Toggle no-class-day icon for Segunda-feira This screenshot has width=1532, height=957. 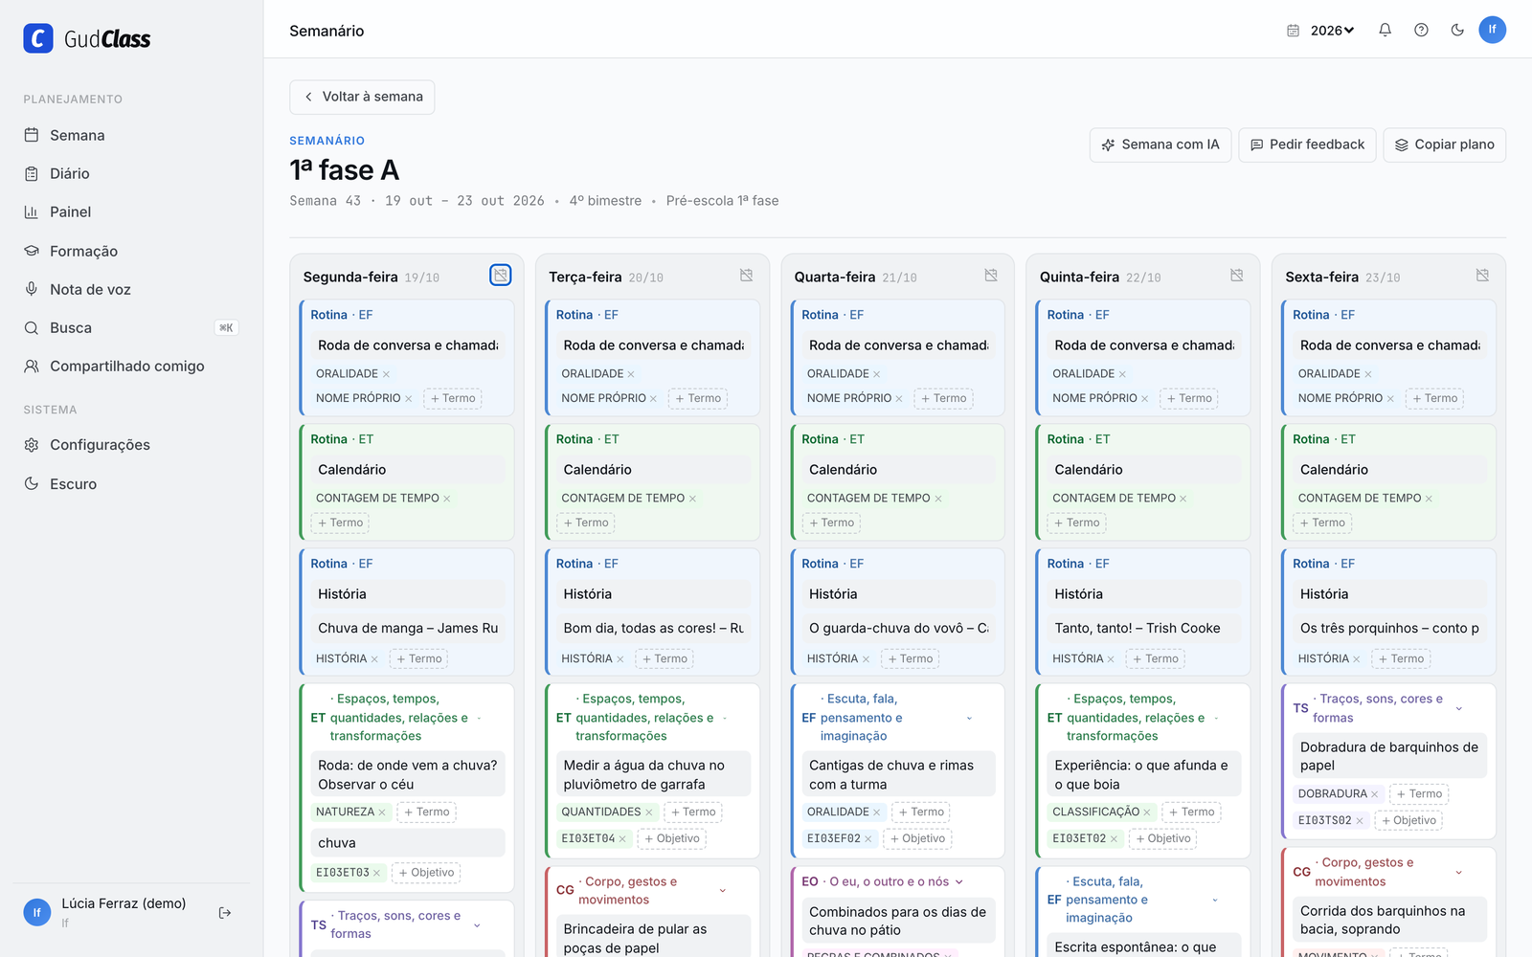501,276
